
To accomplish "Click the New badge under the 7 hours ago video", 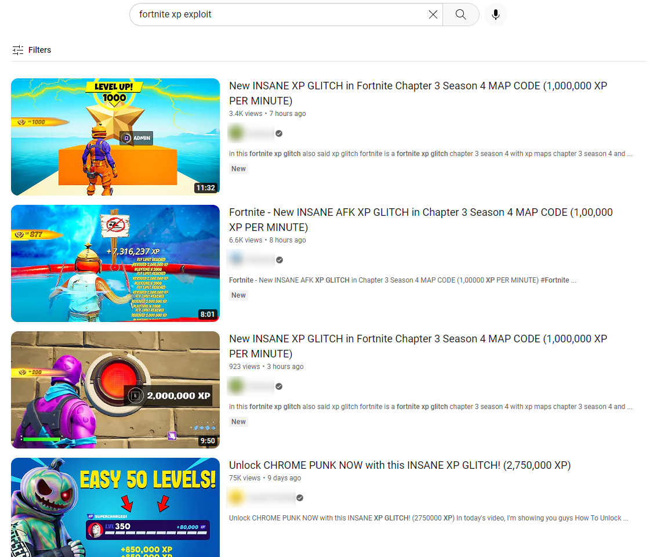I will [x=238, y=168].
